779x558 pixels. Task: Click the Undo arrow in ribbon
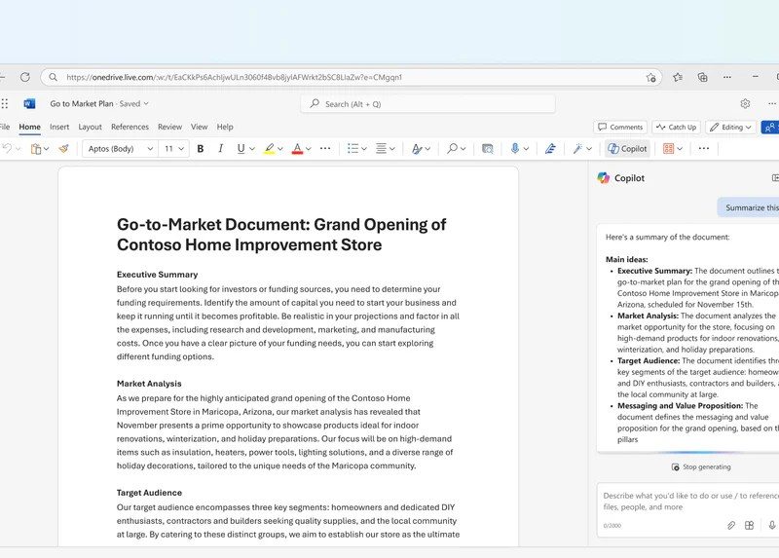coord(7,148)
